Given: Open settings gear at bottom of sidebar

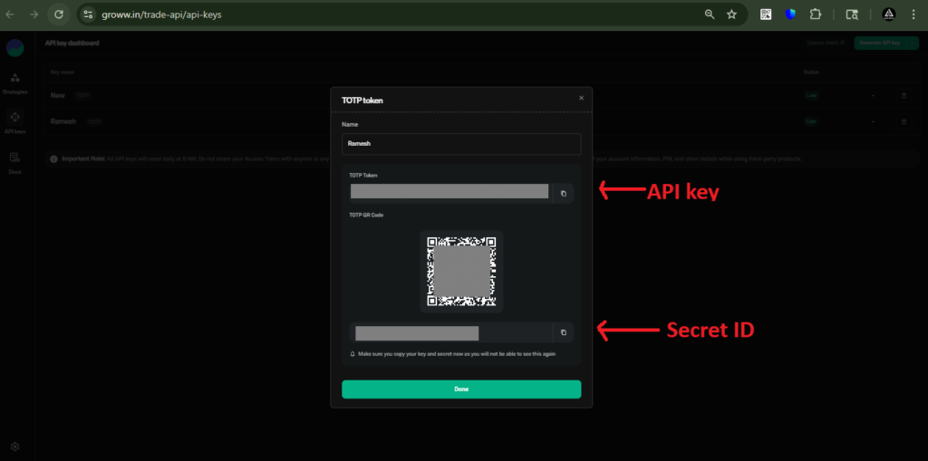Looking at the screenshot, I should pyautogui.click(x=14, y=447).
